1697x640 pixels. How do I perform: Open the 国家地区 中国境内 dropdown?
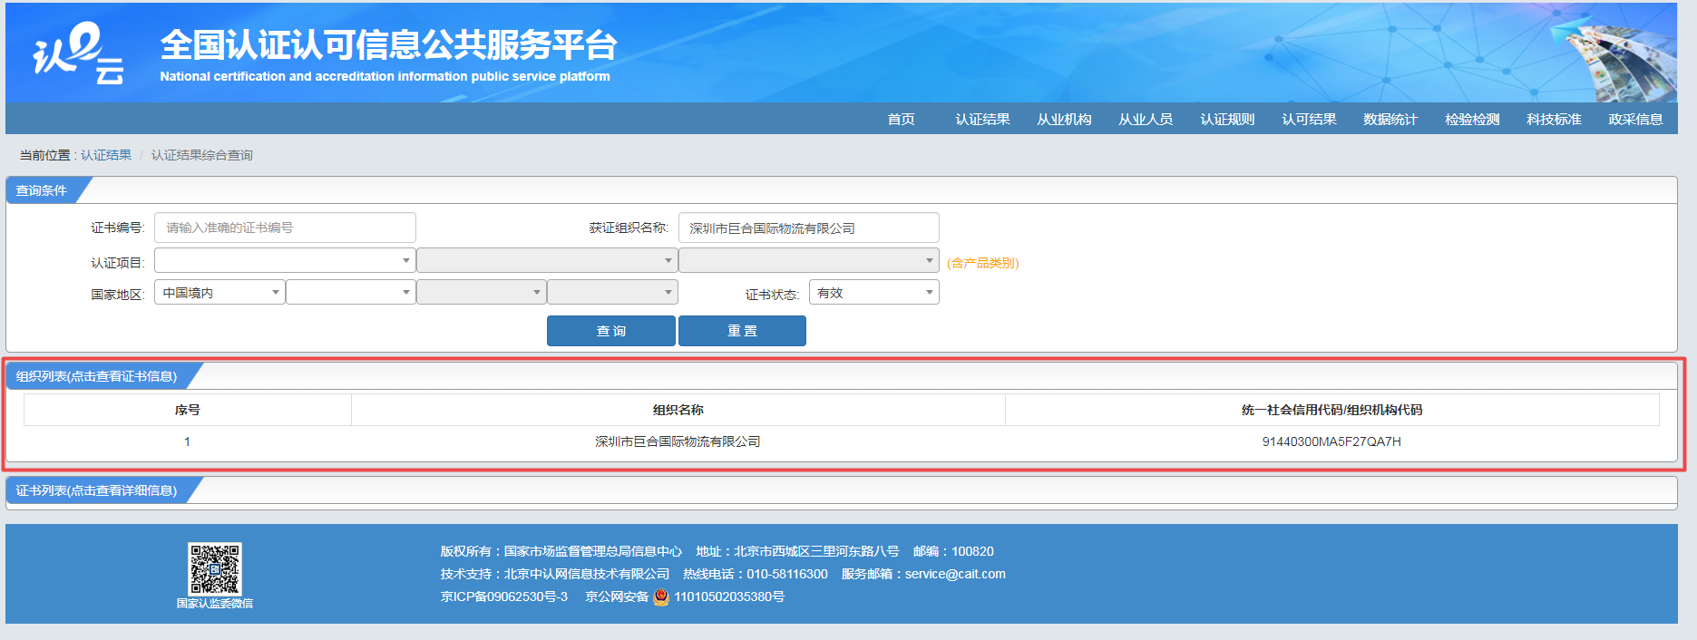tap(219, 293)
